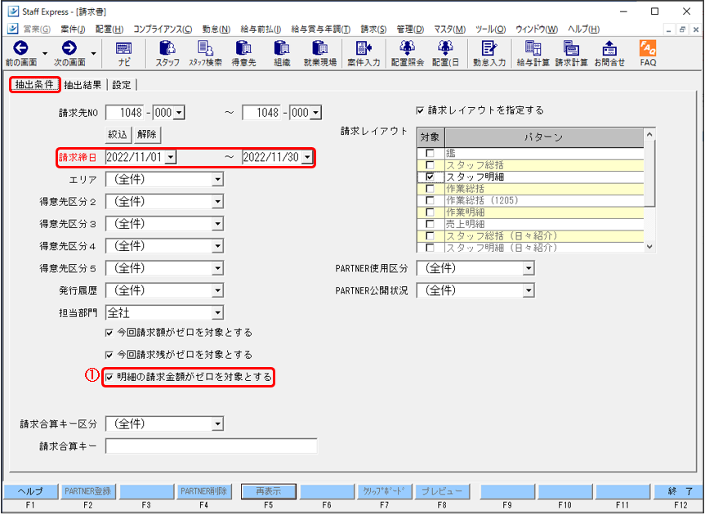Click the ヘルプ F1 button
Screen dimensions: 705x515
(x=30, y=491)
